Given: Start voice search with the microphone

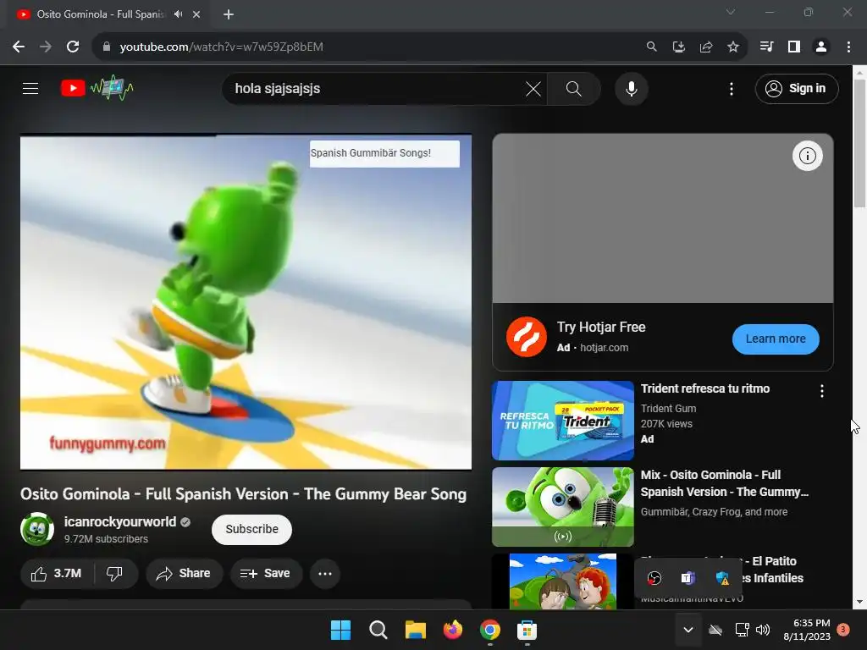Looking at the screenshot, I should coord(631,88).
